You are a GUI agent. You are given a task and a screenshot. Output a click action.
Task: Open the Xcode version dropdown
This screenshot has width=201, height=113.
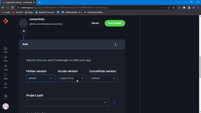point(72,78)
